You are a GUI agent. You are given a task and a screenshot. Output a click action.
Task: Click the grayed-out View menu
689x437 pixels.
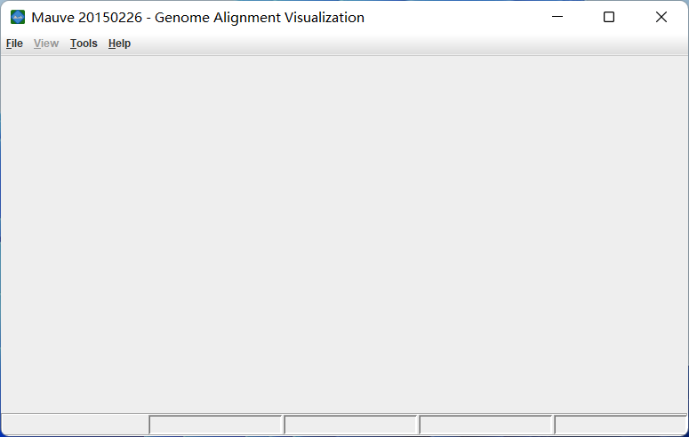[x=46, y=44]
